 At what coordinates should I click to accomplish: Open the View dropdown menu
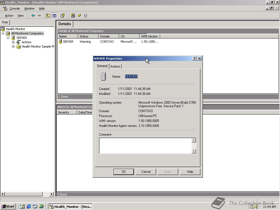click(x=21, y=16)
